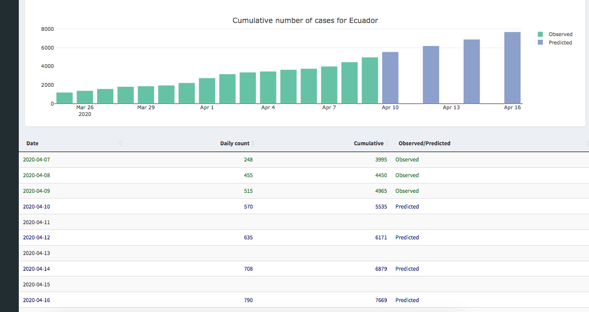This screenshot has height=312, width=589.
Task: Sort table by the Date header
Action: pos(32,143)
